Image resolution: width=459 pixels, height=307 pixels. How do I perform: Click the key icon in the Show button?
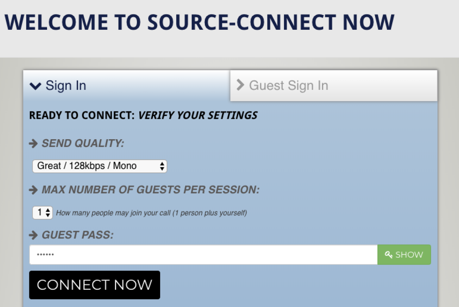tap(388, 254)
